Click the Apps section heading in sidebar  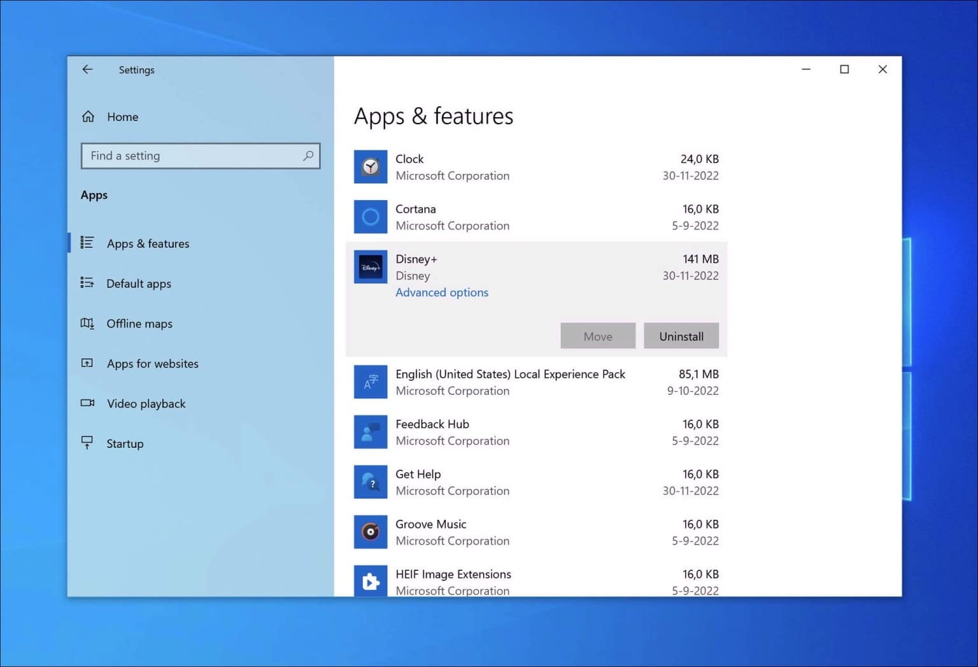pyautogui.click(x=94, y=195)
